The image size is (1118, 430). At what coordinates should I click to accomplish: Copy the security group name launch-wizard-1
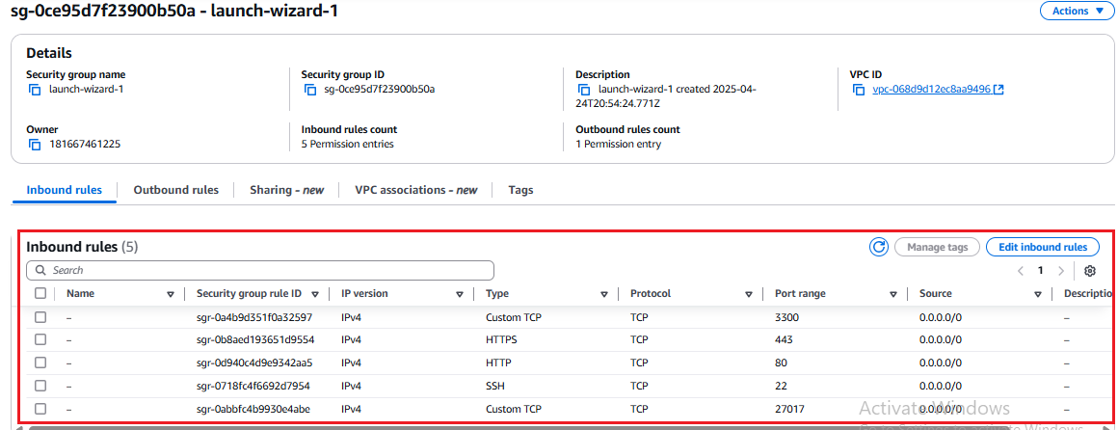click(x=35, y=90)
